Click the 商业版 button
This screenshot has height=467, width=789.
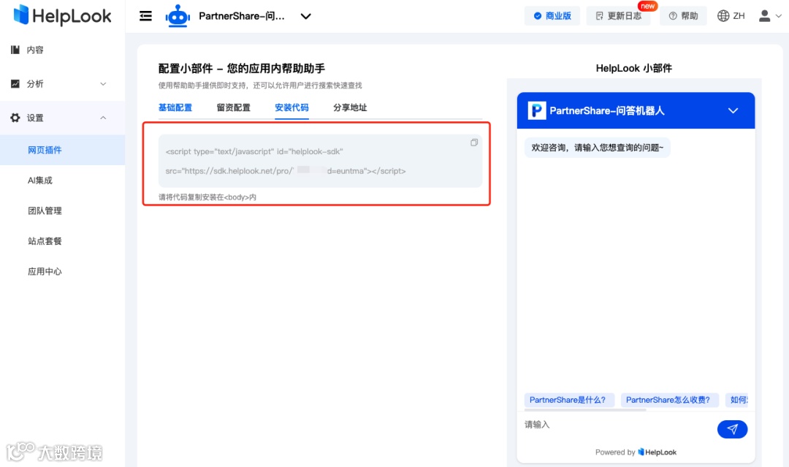(552, 15)
